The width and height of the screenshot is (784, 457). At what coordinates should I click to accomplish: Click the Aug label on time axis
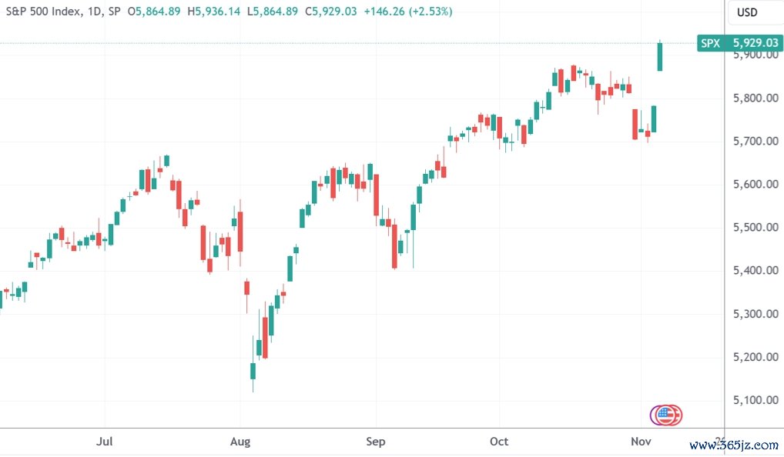coord(241,442)
